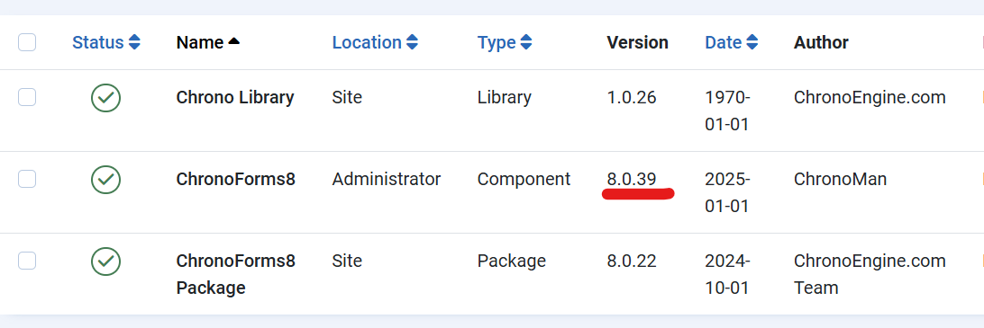Click the ChronoForms8 name in Component row

coord(235,179)
